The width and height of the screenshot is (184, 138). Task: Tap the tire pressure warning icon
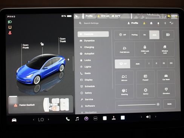point(10,27)
